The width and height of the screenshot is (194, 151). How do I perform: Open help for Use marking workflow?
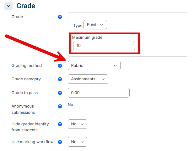point(60,142)
